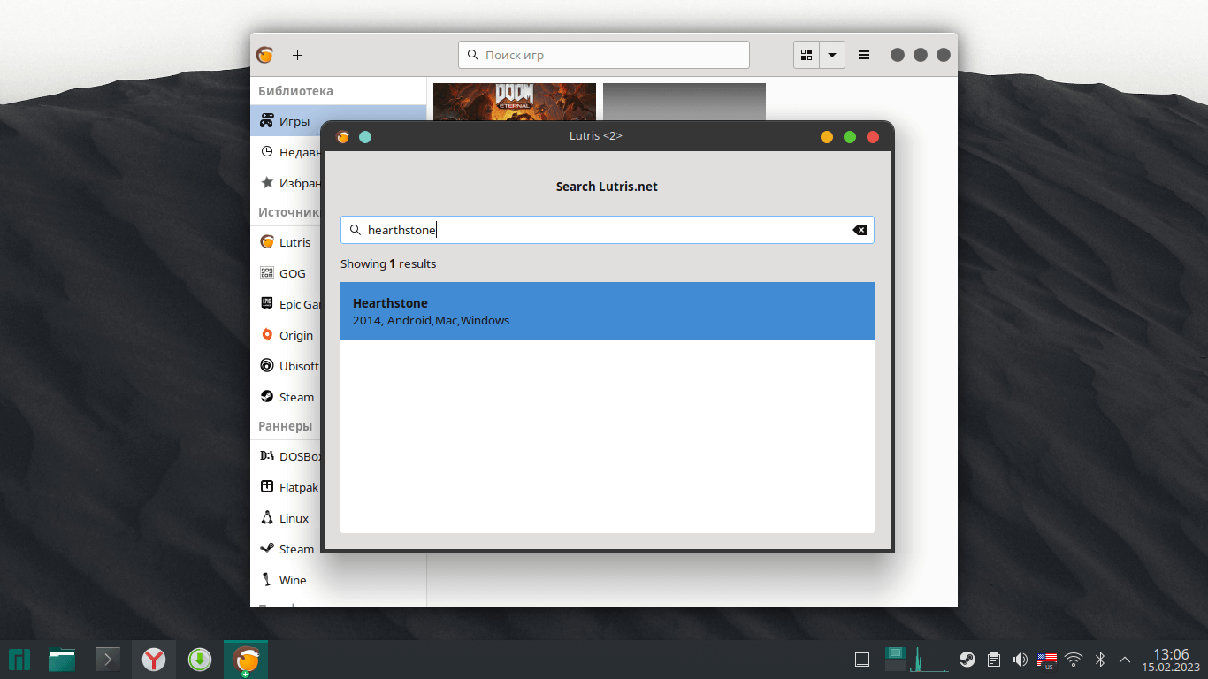Screen dimensions: 1208x679
Task: Open the clipboard tray icon
Action: click(994, 660)
